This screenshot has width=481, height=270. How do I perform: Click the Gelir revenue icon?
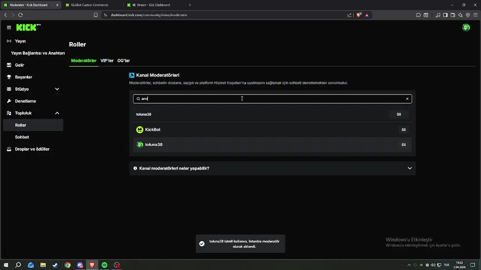[9, 65]
